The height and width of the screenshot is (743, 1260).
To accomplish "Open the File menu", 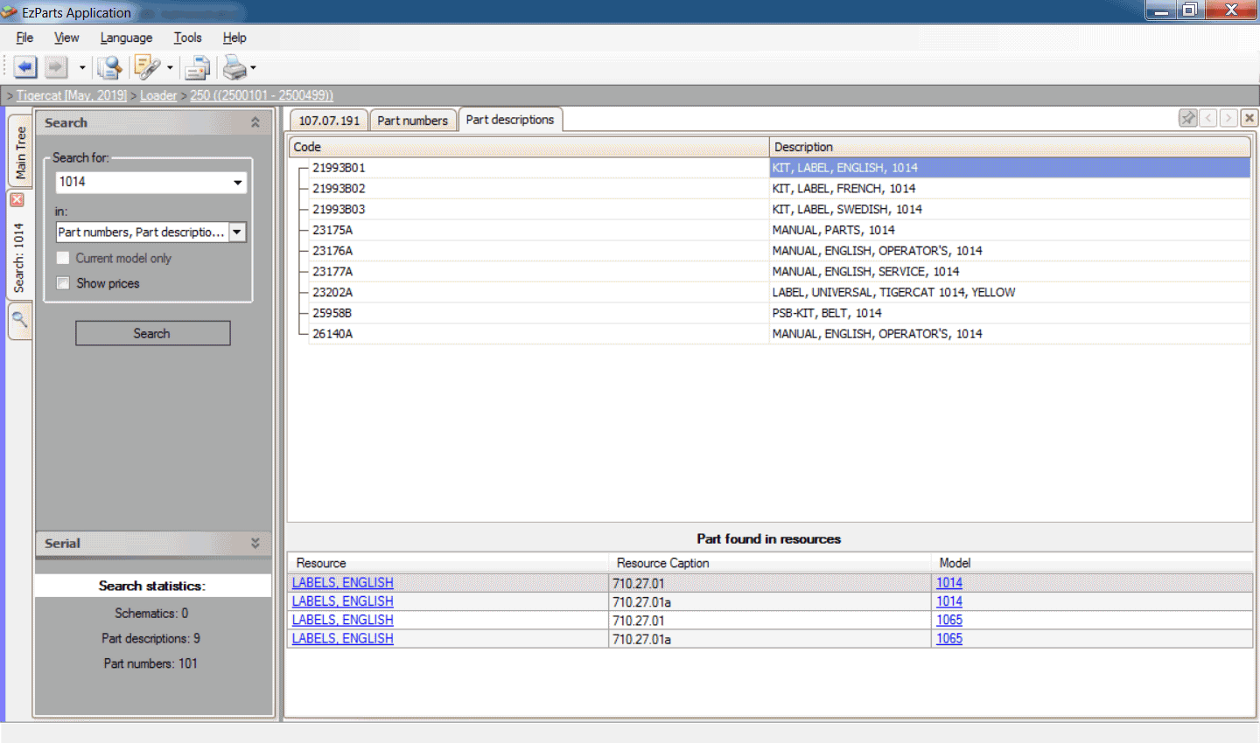I will (x=24, y=38).
